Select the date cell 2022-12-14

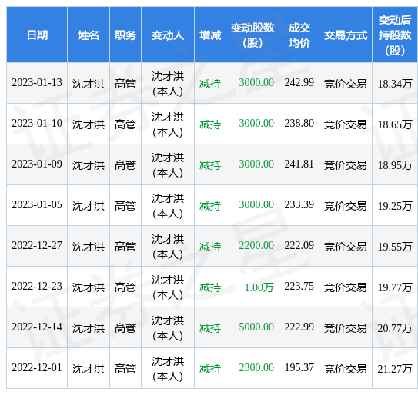37,327
